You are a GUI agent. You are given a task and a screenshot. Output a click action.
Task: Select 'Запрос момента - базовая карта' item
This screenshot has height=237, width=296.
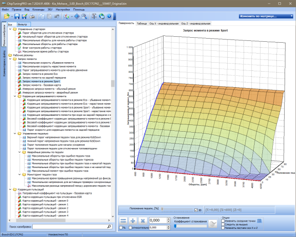[x=42, y=85]
